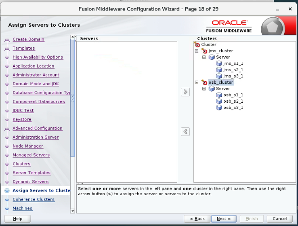Click the osb_cluster target icon
Screen dimensions: 298x226
coord(204,82)
